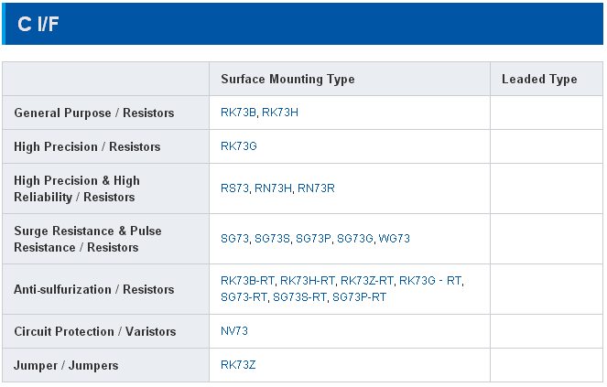Screen dimensions: 607x387
Task: Select the SG73P-RT product link
Action: tap(359, 297)
